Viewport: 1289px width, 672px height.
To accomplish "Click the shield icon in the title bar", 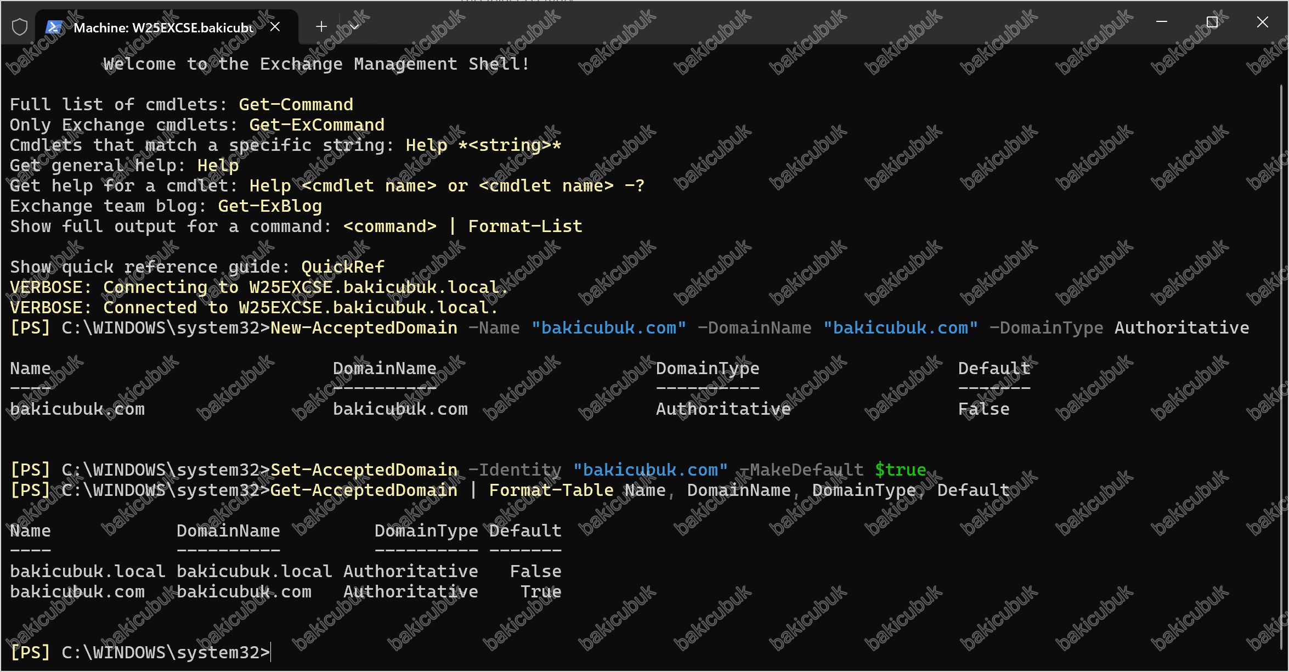I will click(20, 27).
